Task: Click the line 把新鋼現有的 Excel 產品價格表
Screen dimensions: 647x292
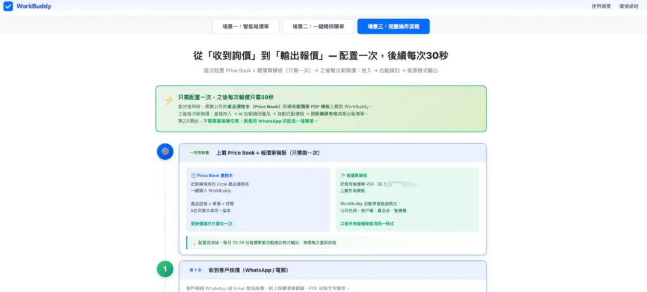Action: pyautogui.click(x=219, y=184)
